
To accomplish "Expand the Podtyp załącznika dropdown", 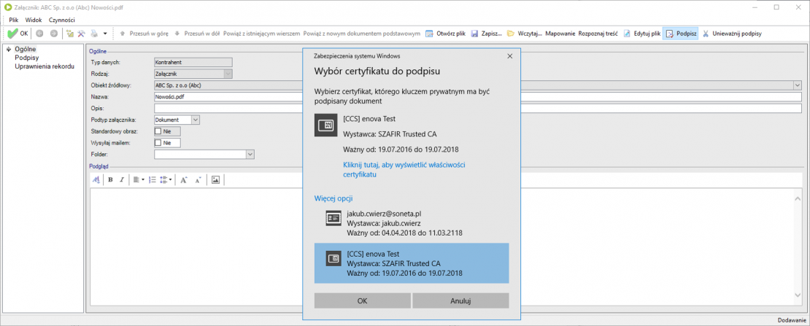I will coord(195,120).
